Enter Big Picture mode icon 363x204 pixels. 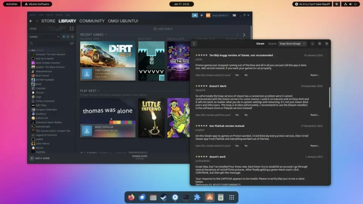234,15
